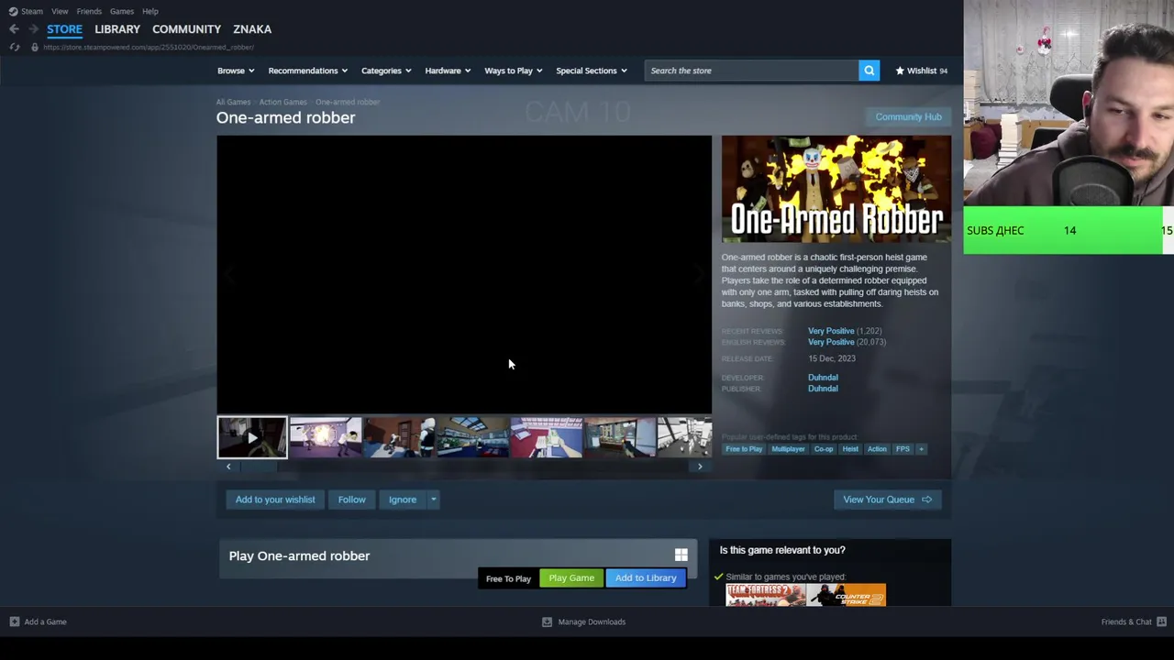Click the Steam logo icon in the menu bar
The width and height of the screenshot is (1174, 660).
click(13, 11)
